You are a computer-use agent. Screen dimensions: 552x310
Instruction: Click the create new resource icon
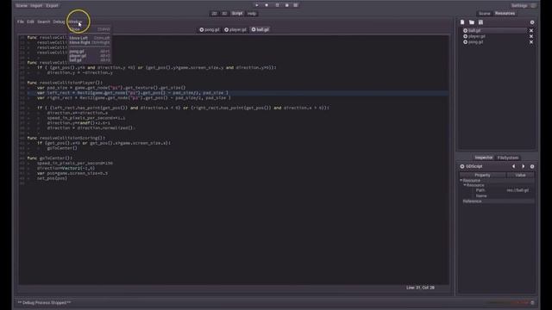point(462,22)
